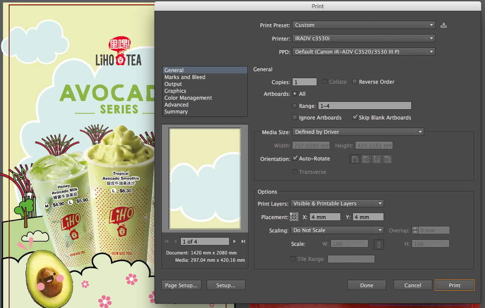This screenshot has width=485, height=308.
Task: Select the Color Management section
Action: coord(205,97)
